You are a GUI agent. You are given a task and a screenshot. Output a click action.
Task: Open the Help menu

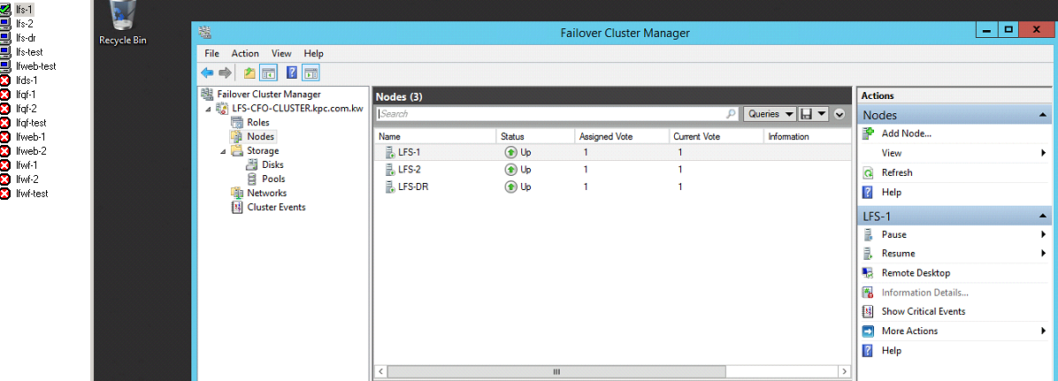point(314,53)
